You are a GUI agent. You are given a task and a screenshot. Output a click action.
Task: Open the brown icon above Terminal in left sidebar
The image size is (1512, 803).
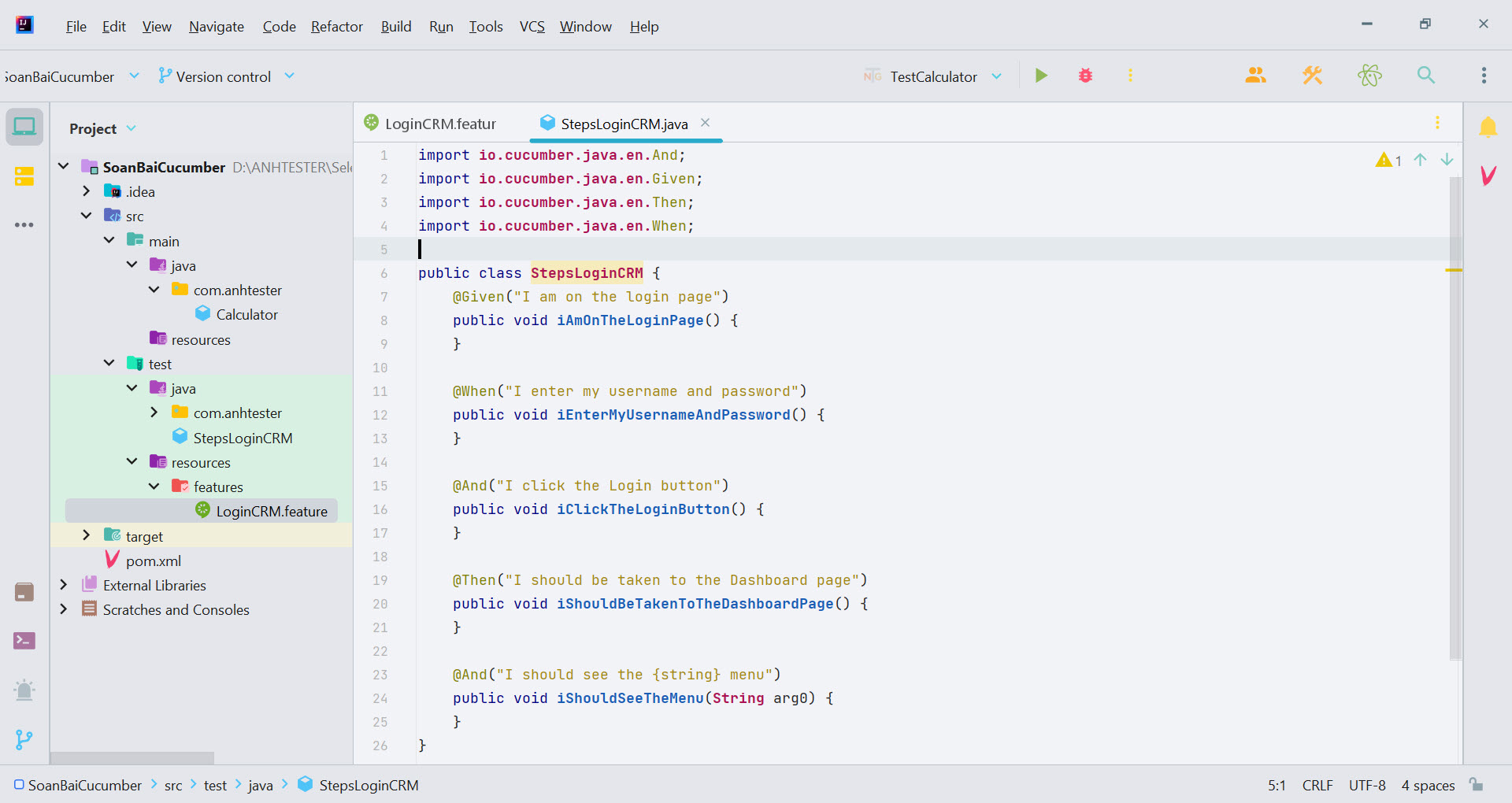24,592
